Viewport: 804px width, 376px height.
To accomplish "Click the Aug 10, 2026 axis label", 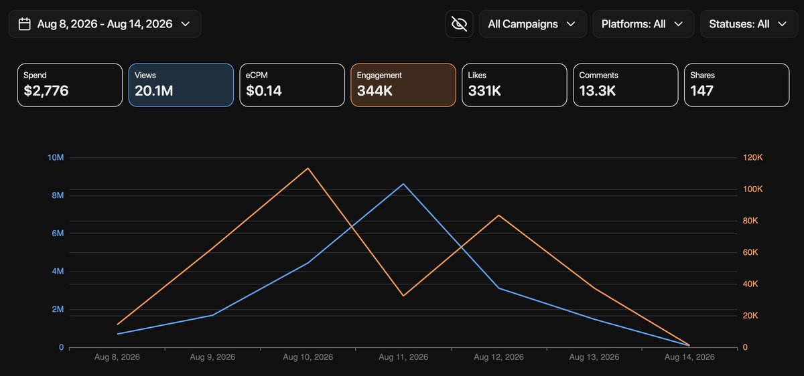I will click(x=309, y=357).
